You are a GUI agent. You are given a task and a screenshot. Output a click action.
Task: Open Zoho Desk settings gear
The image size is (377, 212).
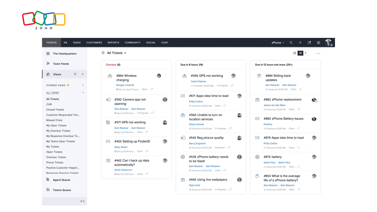click(x=318, y=42)
